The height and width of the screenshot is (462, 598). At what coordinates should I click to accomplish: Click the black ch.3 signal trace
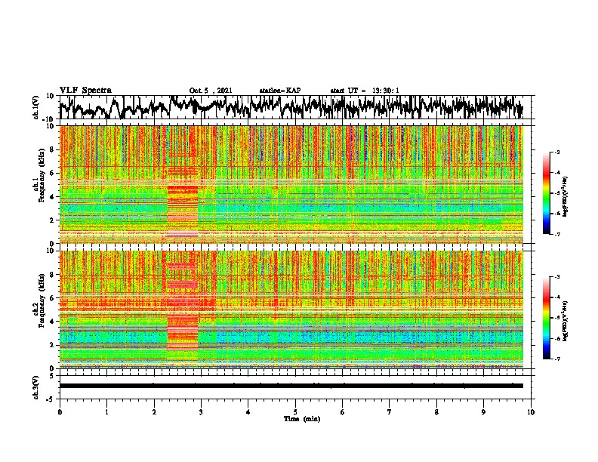pyautogui.click(x=291, y=386)
